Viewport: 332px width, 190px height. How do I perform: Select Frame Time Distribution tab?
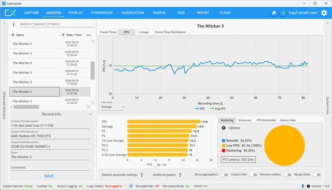pyautogui.click(x=170, y=32)
